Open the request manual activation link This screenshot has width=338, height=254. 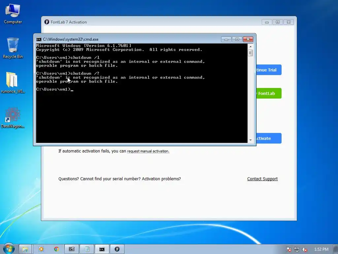148,151
